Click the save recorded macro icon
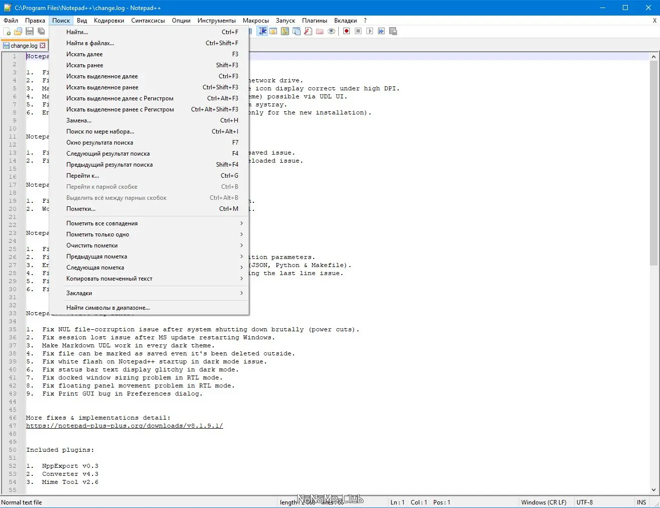Image resolution: width=660 pixels, height=508 pixels. tap(393, 31)
